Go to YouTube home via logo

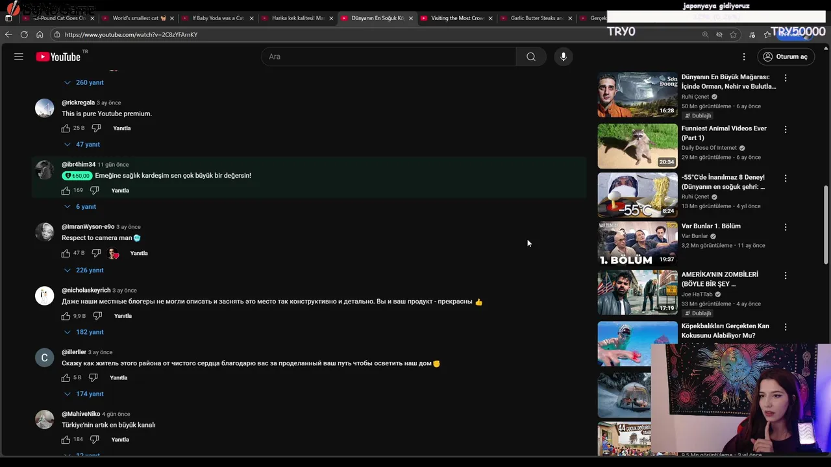pyautogui.click(x=58, y=56)
